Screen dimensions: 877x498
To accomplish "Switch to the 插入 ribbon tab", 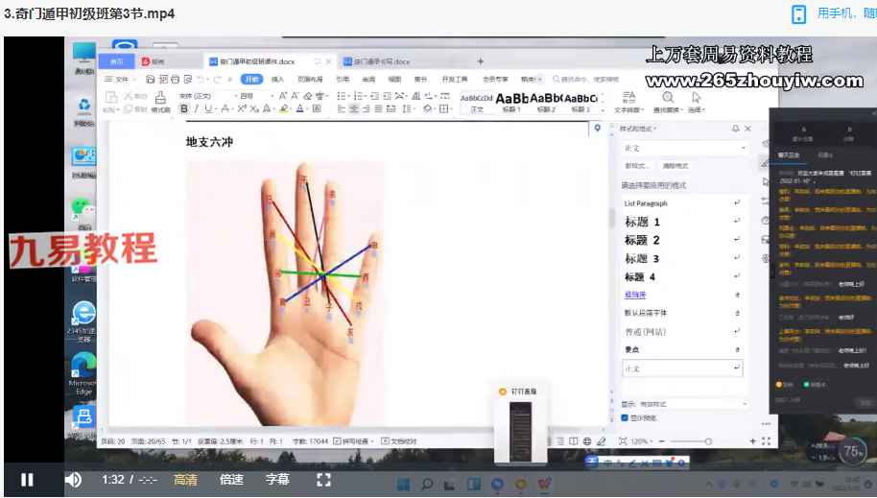I will coord(277,79).
